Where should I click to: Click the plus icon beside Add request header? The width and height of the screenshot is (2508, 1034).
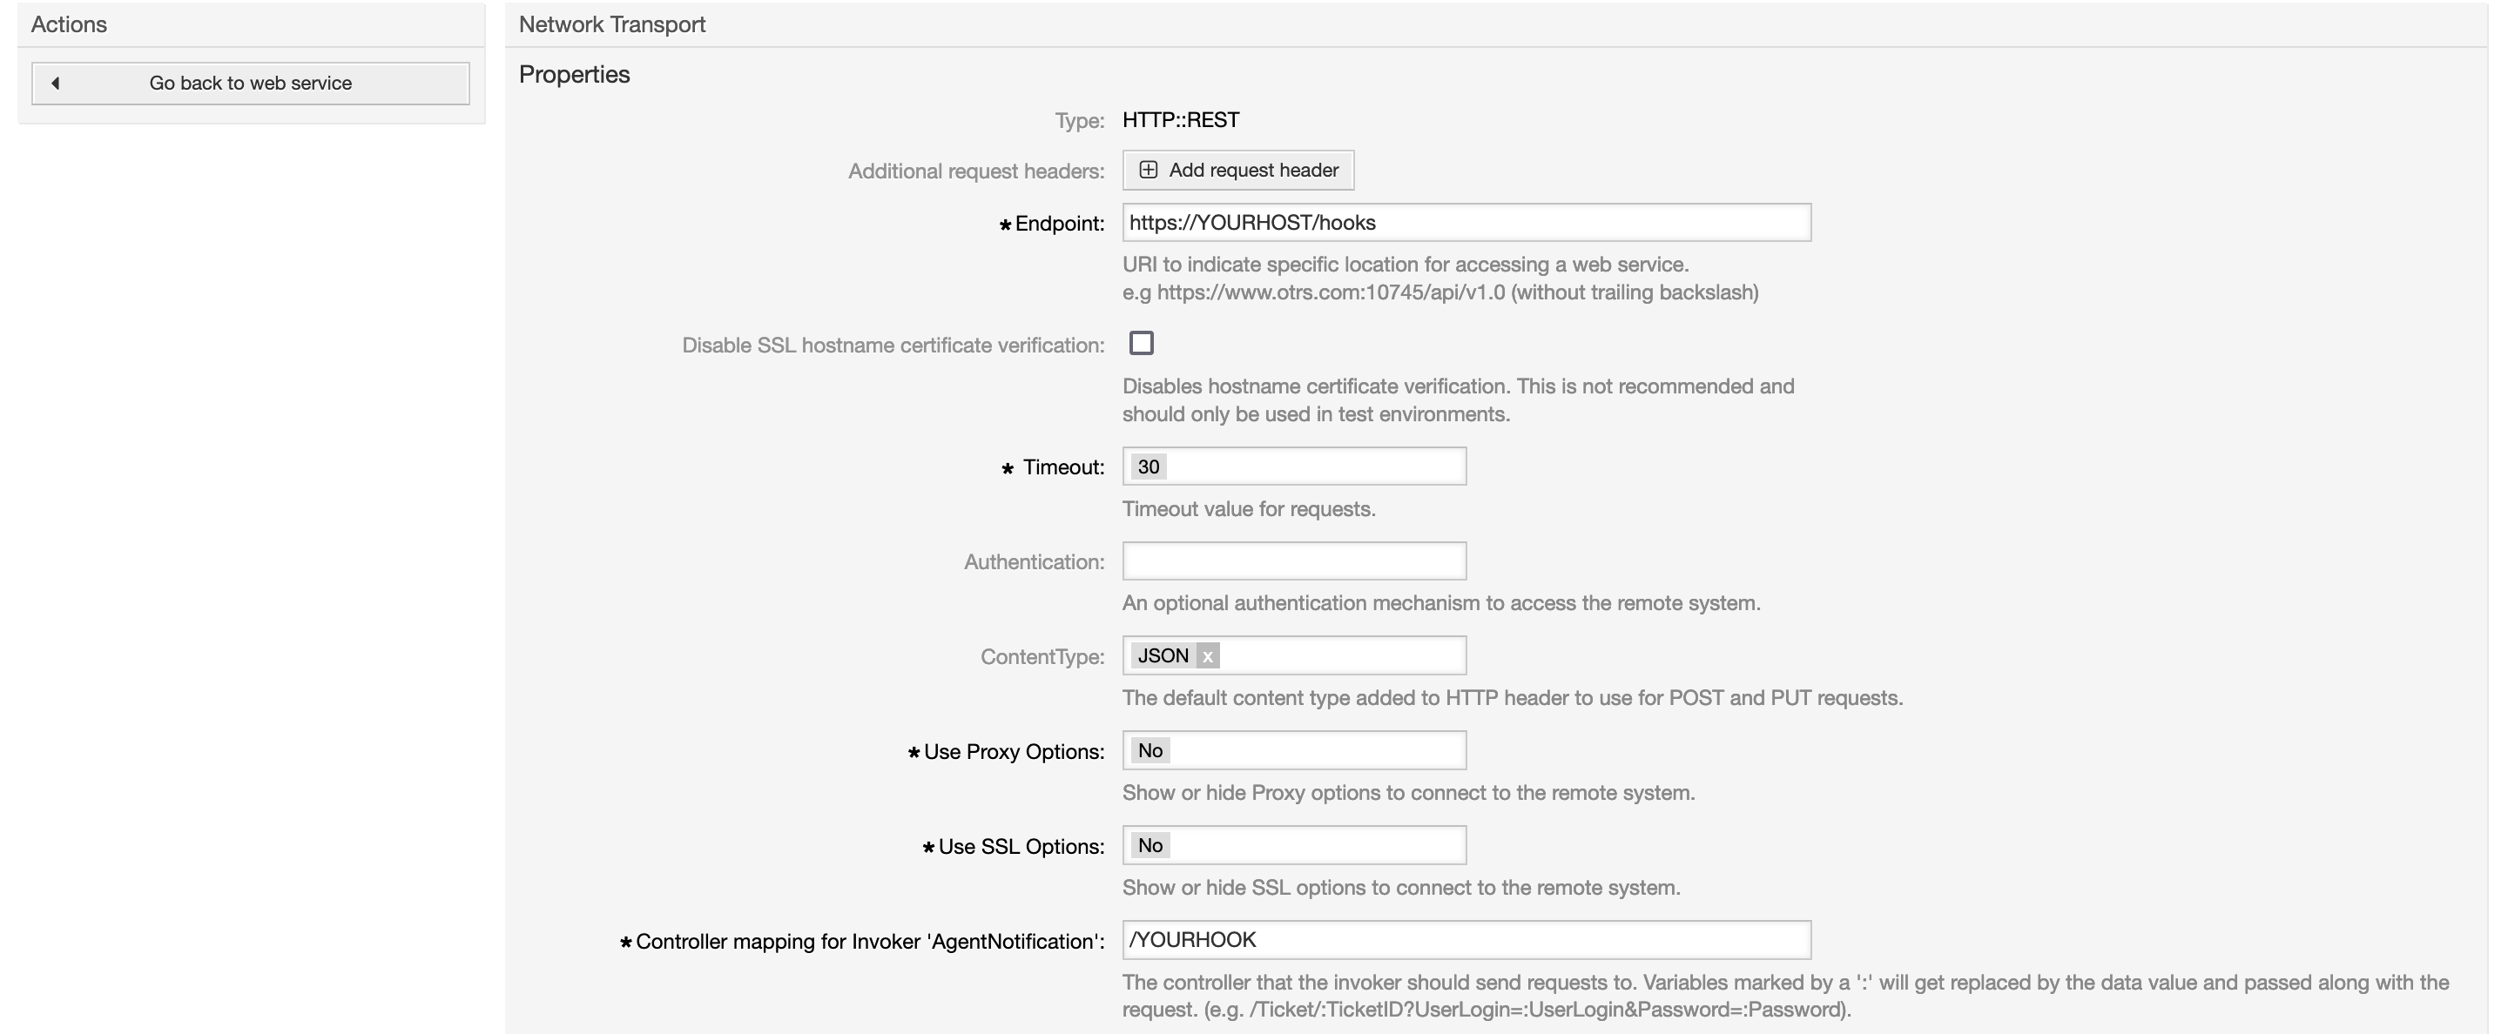(1148, 171)
